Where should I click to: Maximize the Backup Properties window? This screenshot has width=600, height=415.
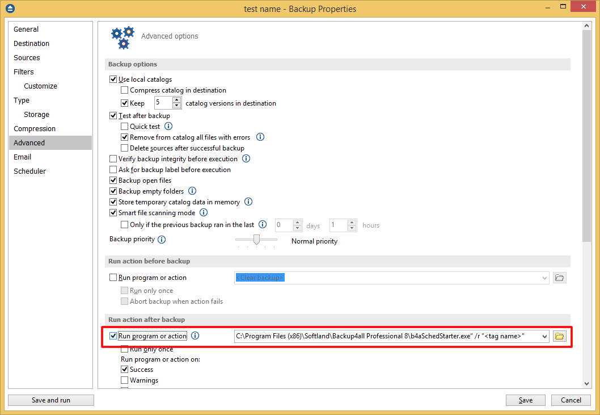[x=563, y=6]
